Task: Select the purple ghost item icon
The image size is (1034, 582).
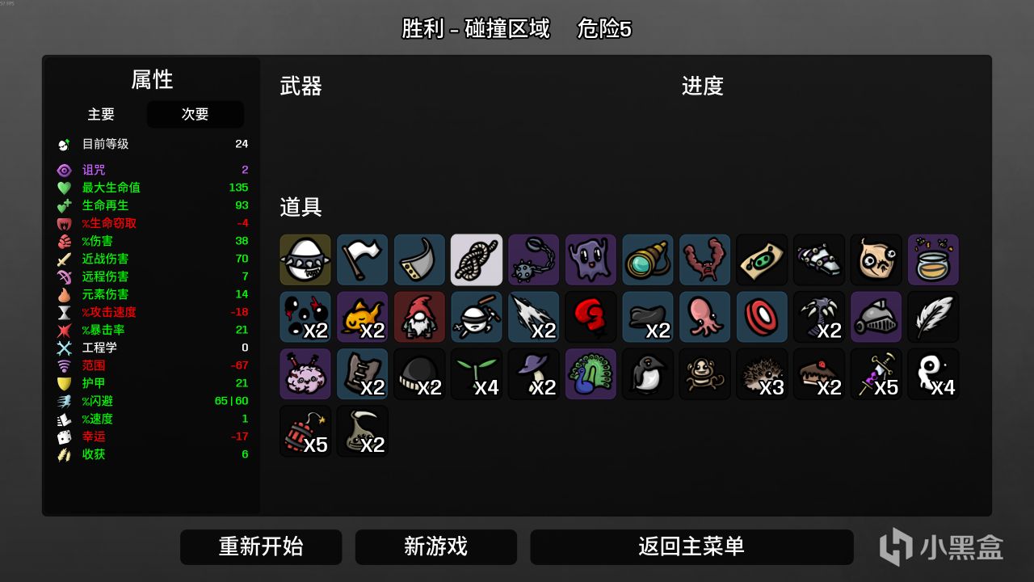Action: tap(591, 260)
